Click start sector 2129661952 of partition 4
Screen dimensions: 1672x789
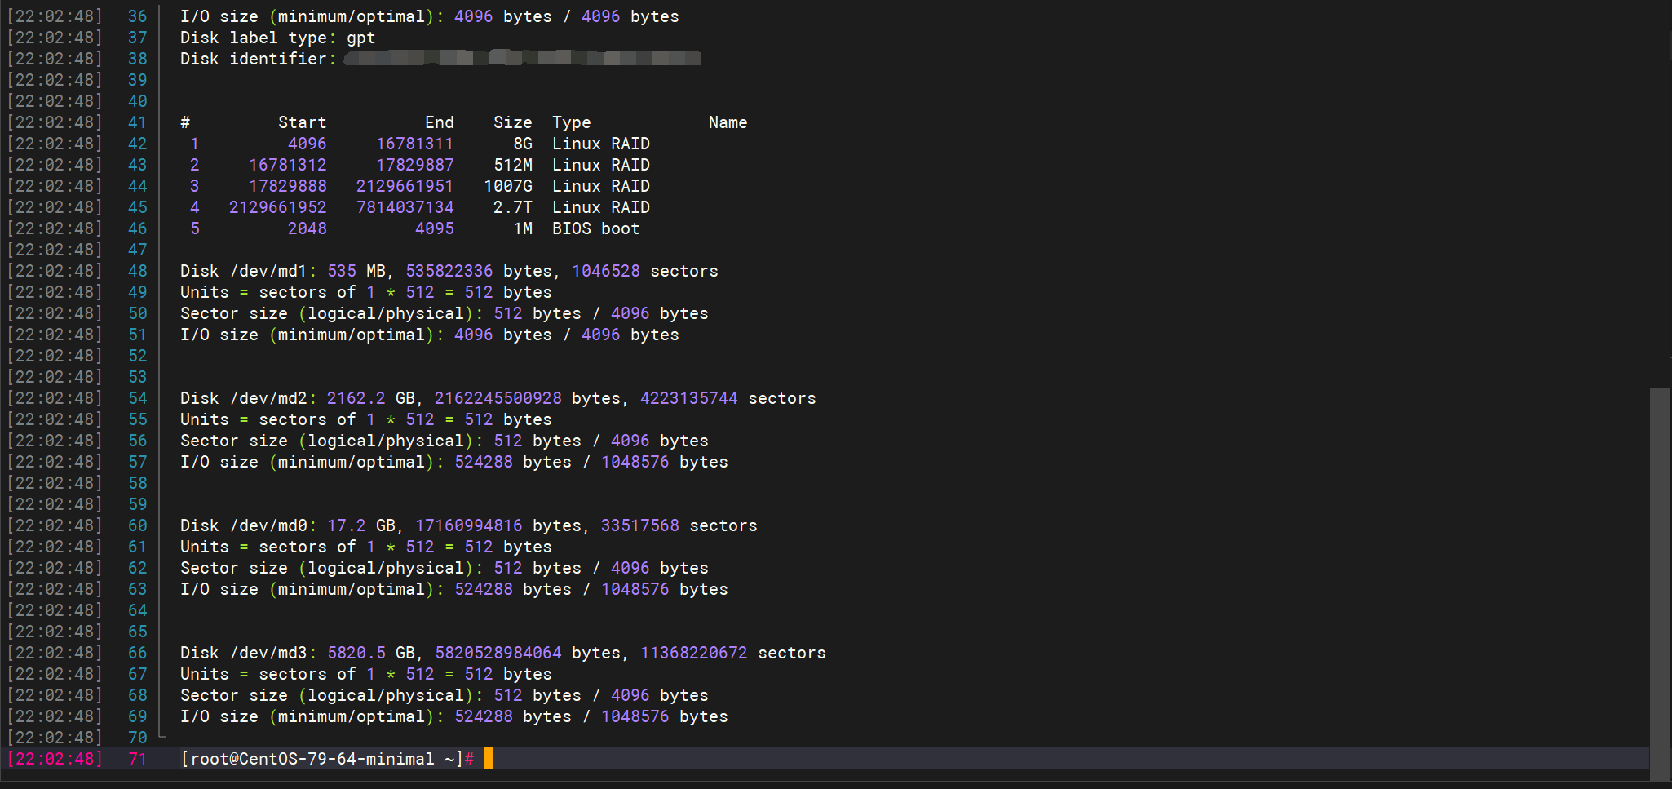tap(278, 207)
